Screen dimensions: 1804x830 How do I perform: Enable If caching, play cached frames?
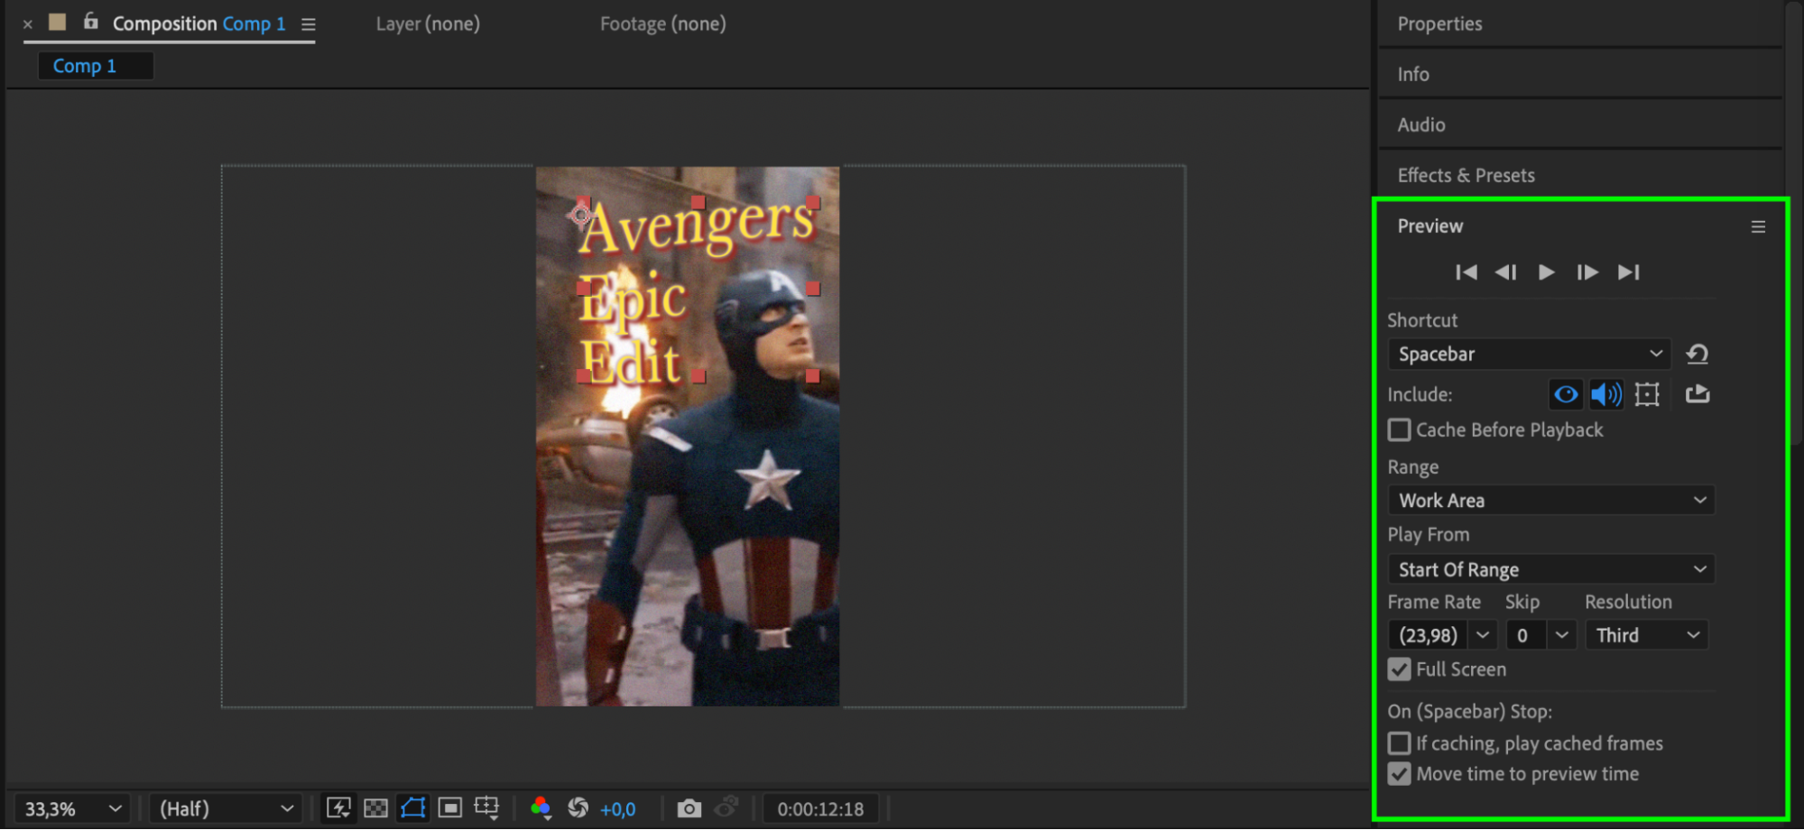coord(1400,743)
